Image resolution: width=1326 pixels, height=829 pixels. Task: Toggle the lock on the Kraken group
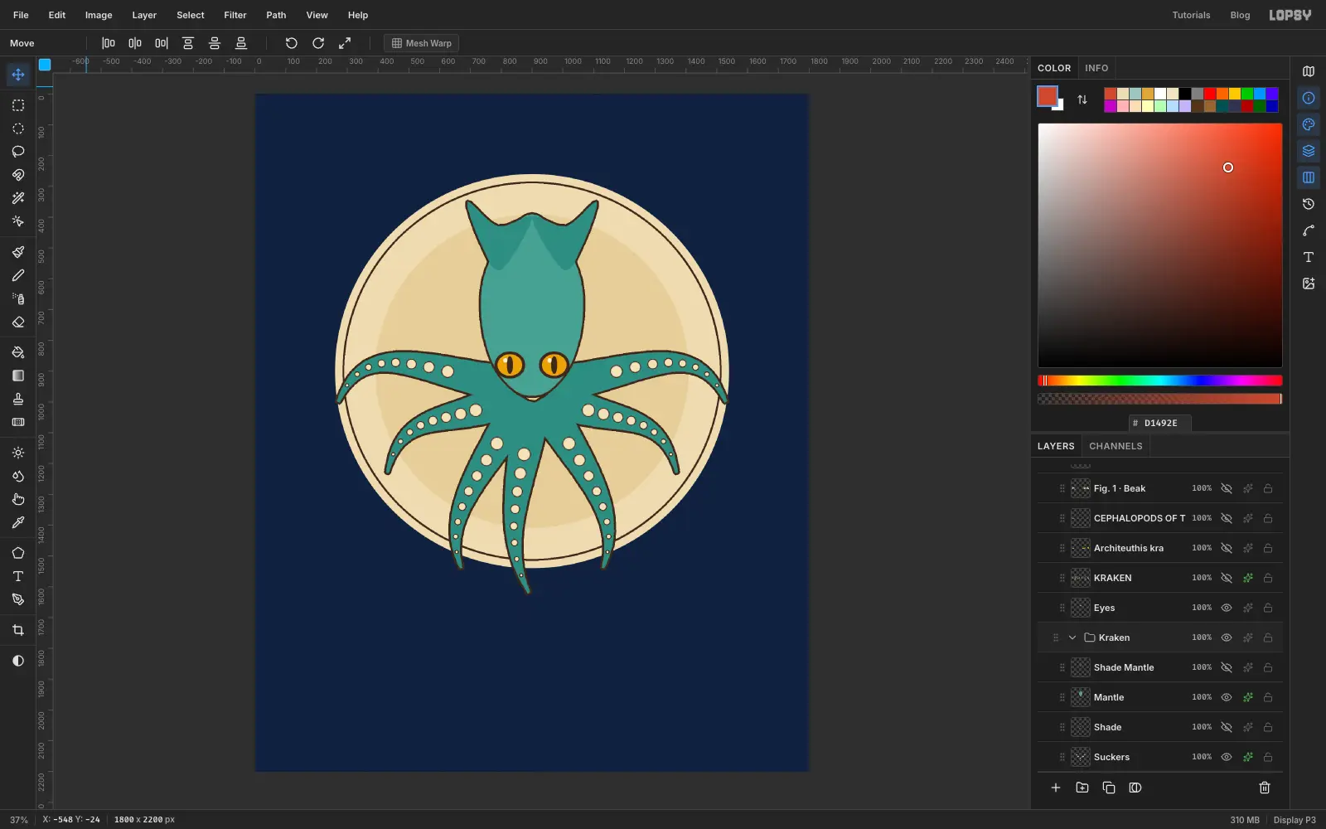point(1268,638)
